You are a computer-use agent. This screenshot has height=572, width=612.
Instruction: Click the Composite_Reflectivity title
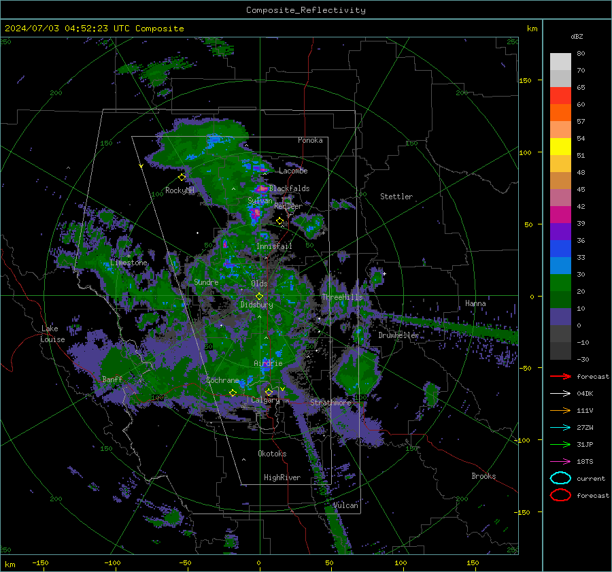306,10
